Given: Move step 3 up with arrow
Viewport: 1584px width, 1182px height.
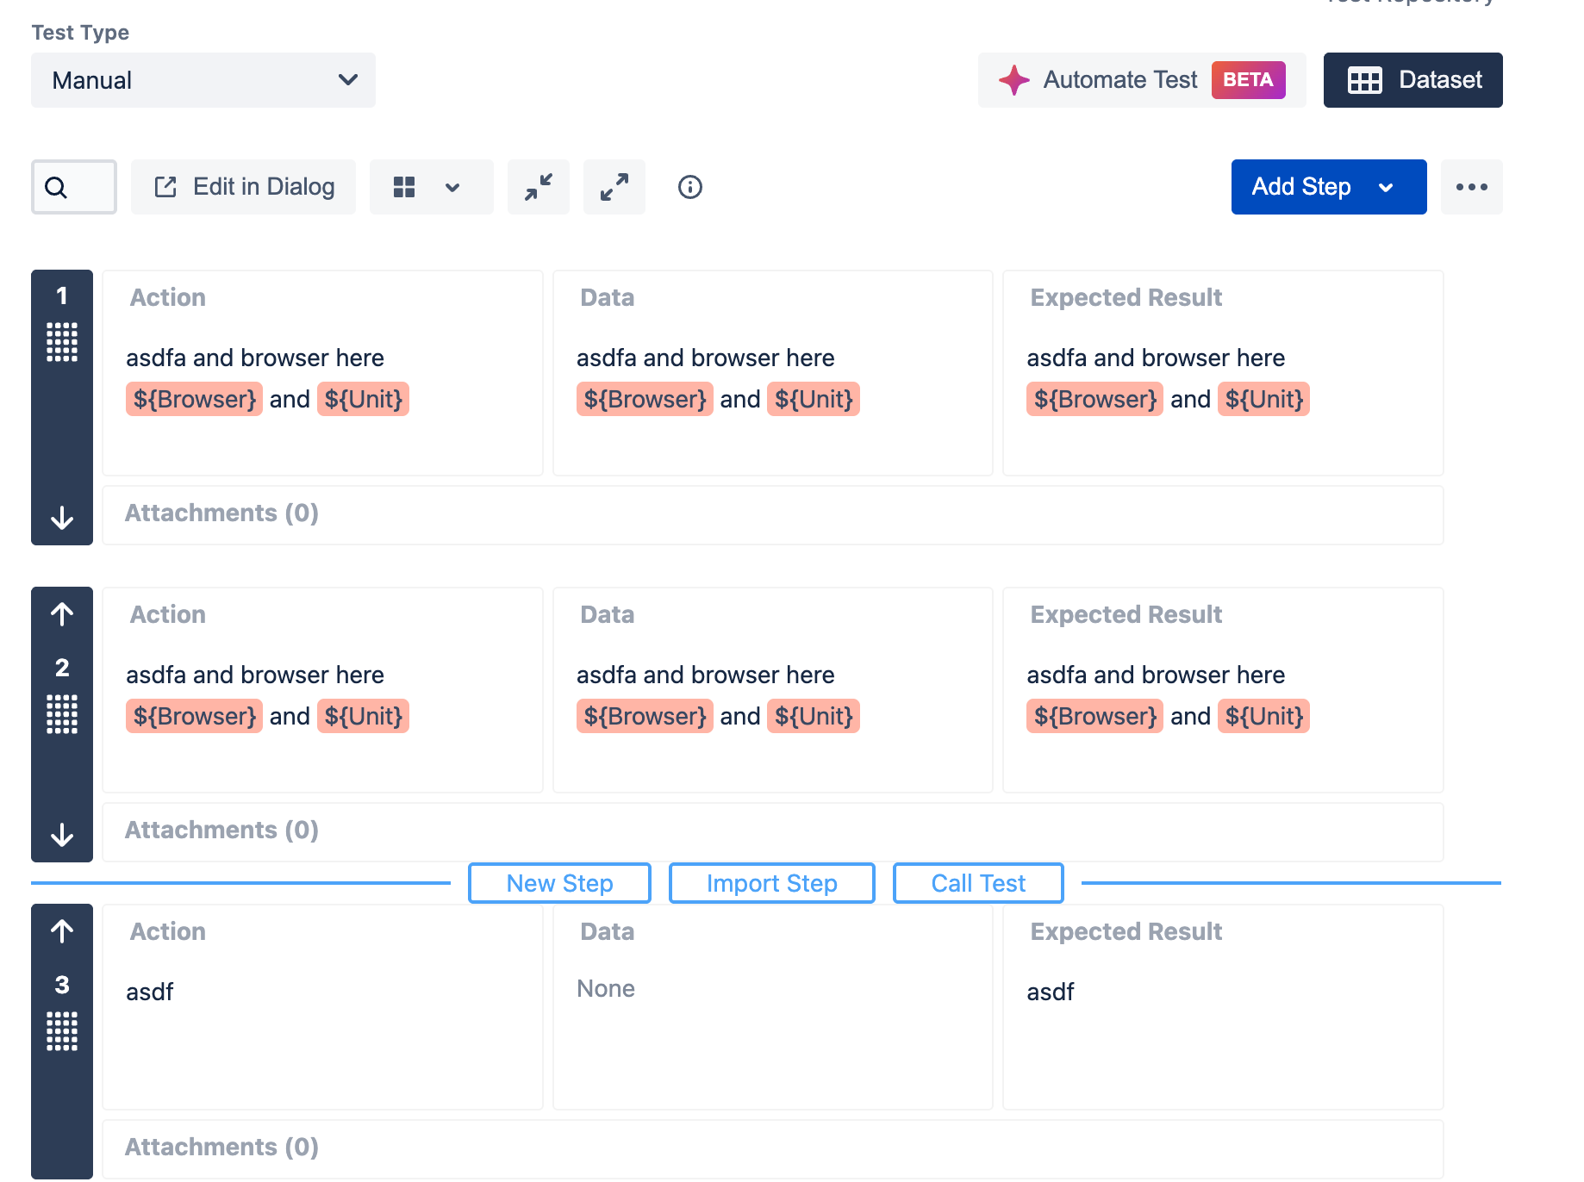Looking at the screenshot, I should pos(62,931).
